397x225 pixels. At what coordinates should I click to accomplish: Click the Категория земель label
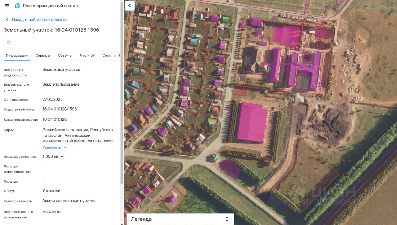click(x=18, y=201)
